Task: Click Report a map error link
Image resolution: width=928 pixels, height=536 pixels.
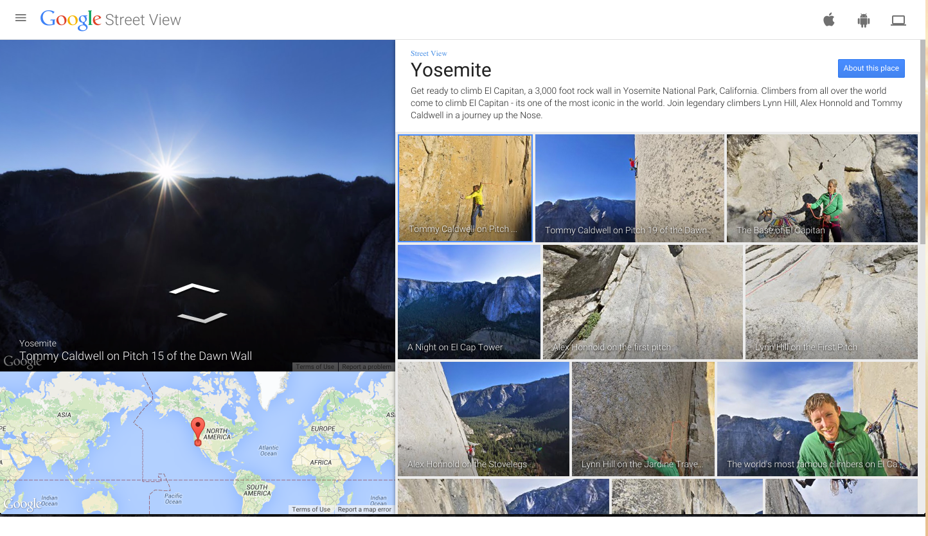Action: (x=364, y=509)
